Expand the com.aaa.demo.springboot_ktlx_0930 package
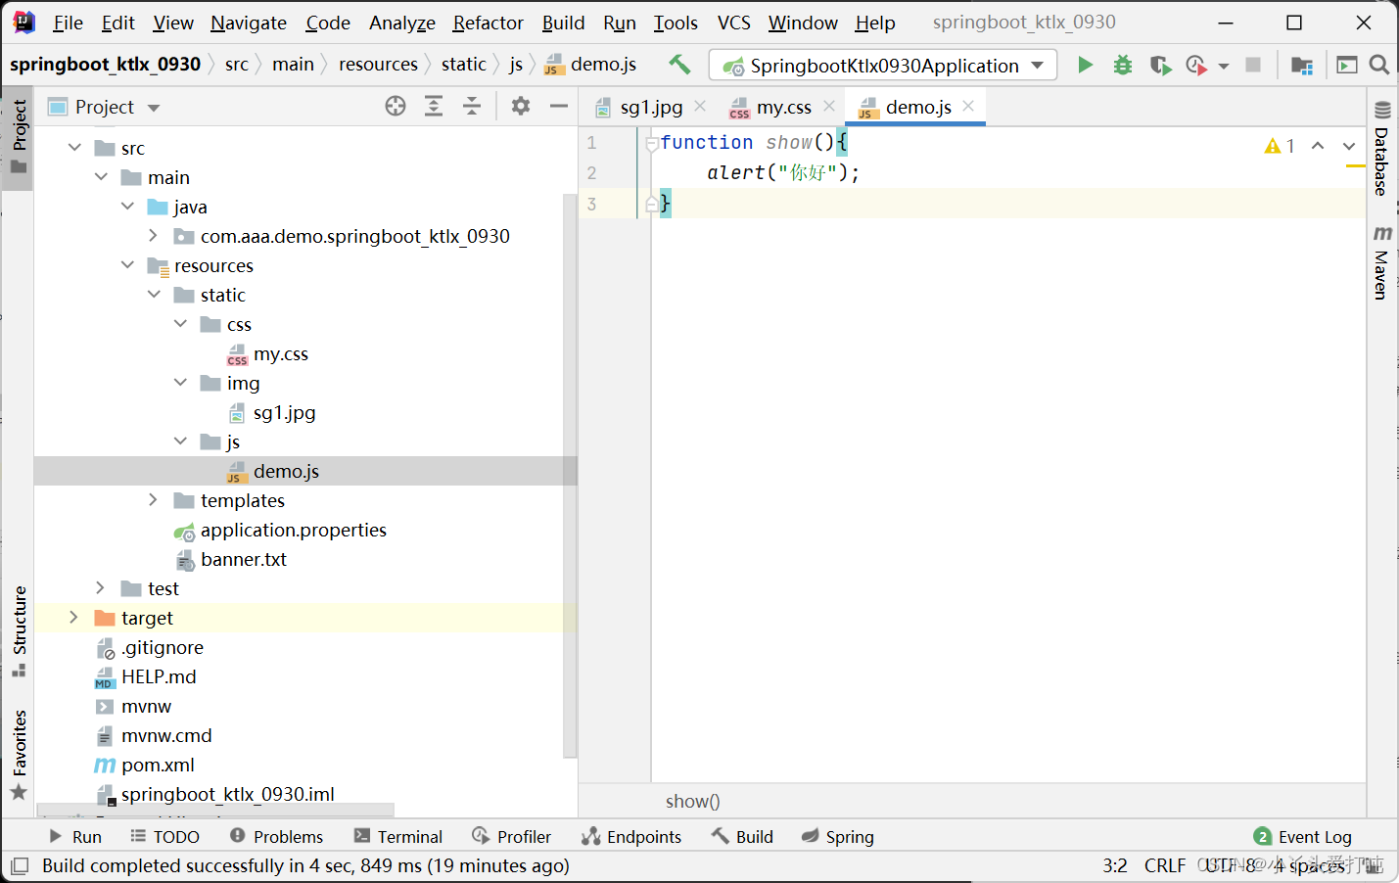Screen dimensions: 1399x883 point(154,236)
